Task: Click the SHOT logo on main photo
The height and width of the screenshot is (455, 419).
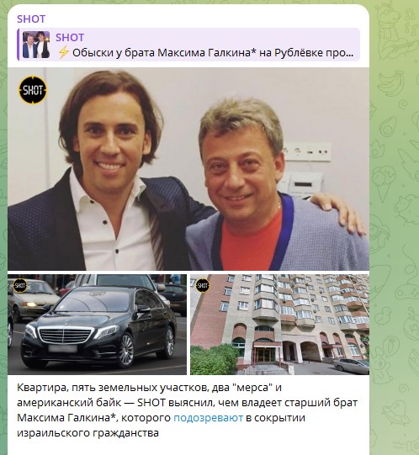Action: click(x=33, y=90)
